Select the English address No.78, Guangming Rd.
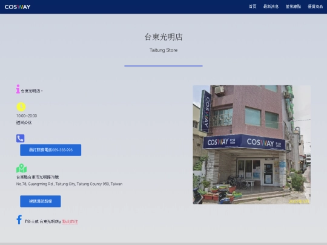This screenshot has height=245, width=327. coord(70,184)
